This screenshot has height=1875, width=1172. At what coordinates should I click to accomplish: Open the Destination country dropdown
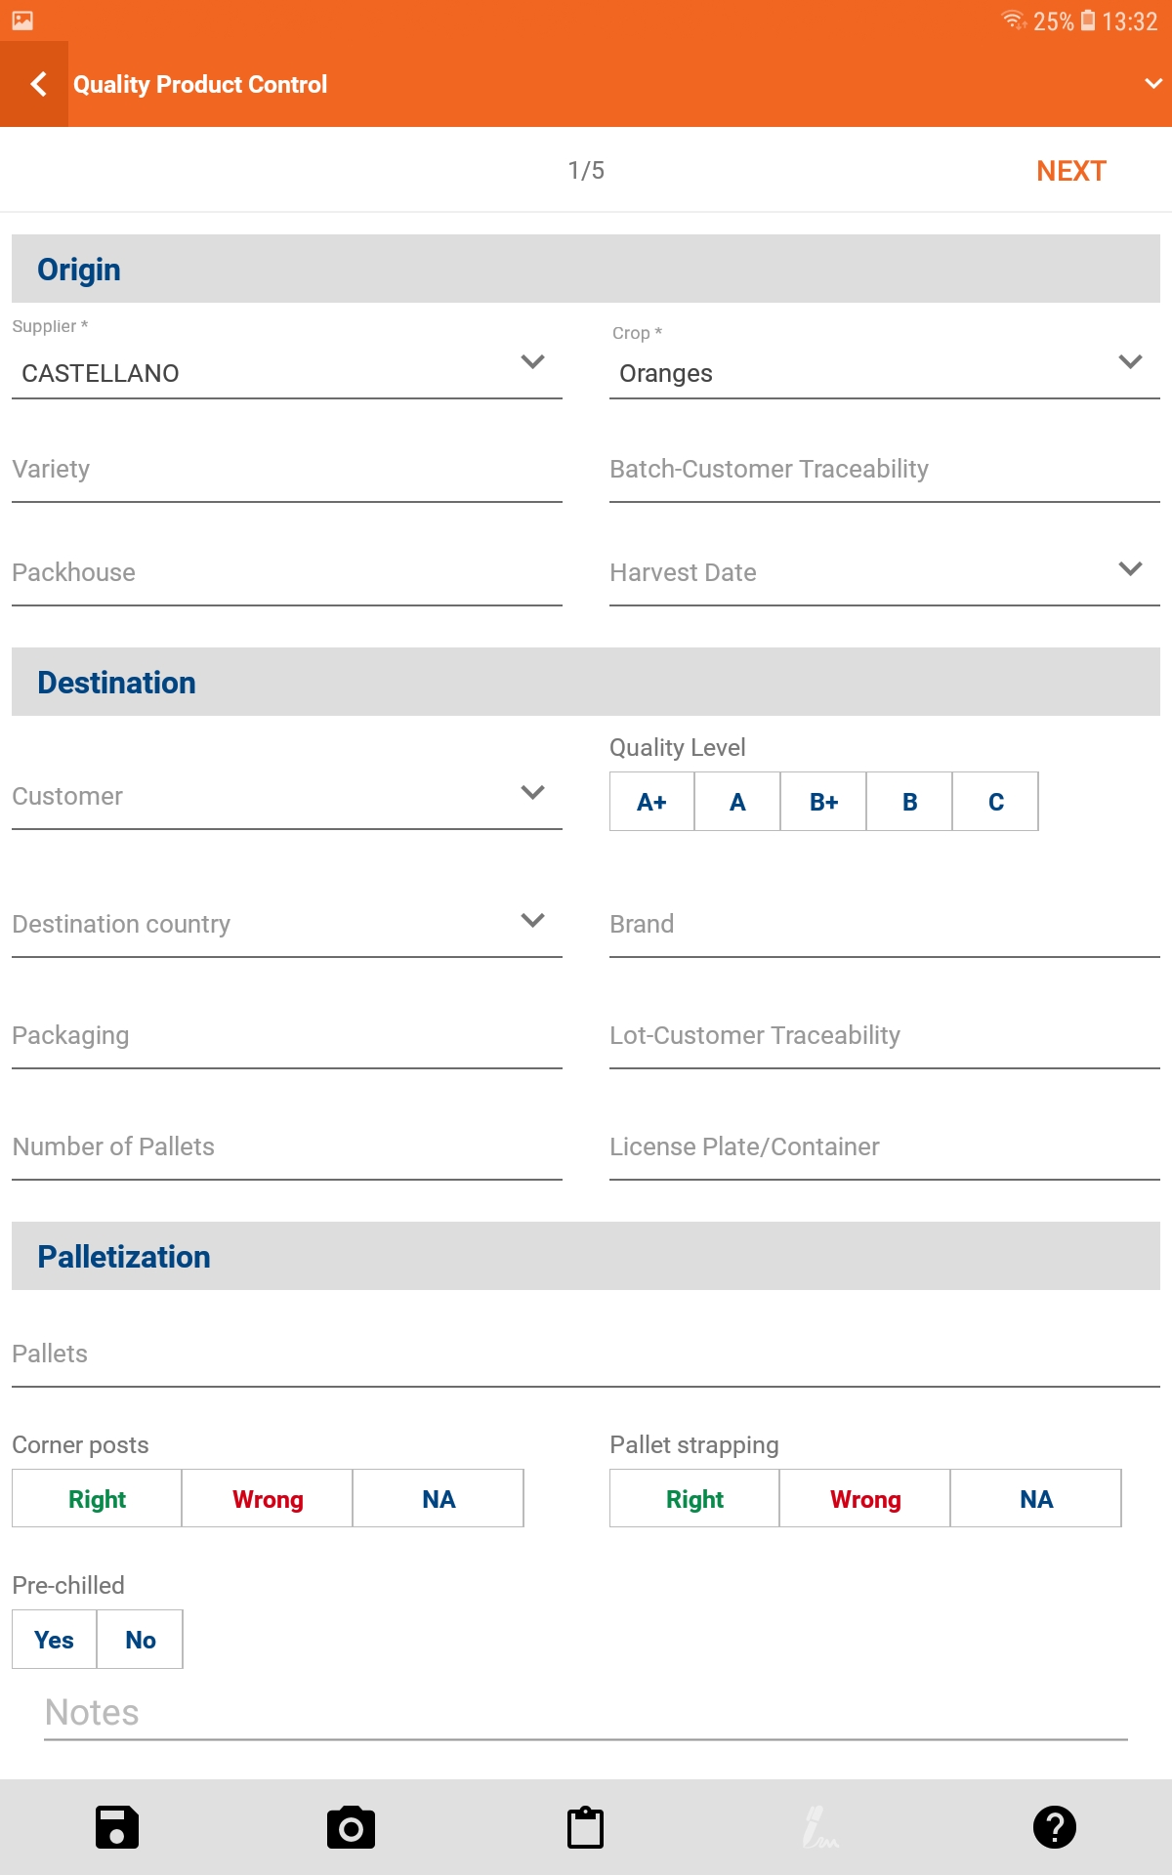coord(286,924)
